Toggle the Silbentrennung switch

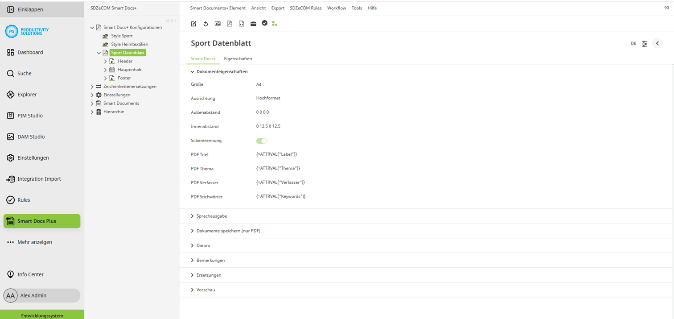[261, 141]
